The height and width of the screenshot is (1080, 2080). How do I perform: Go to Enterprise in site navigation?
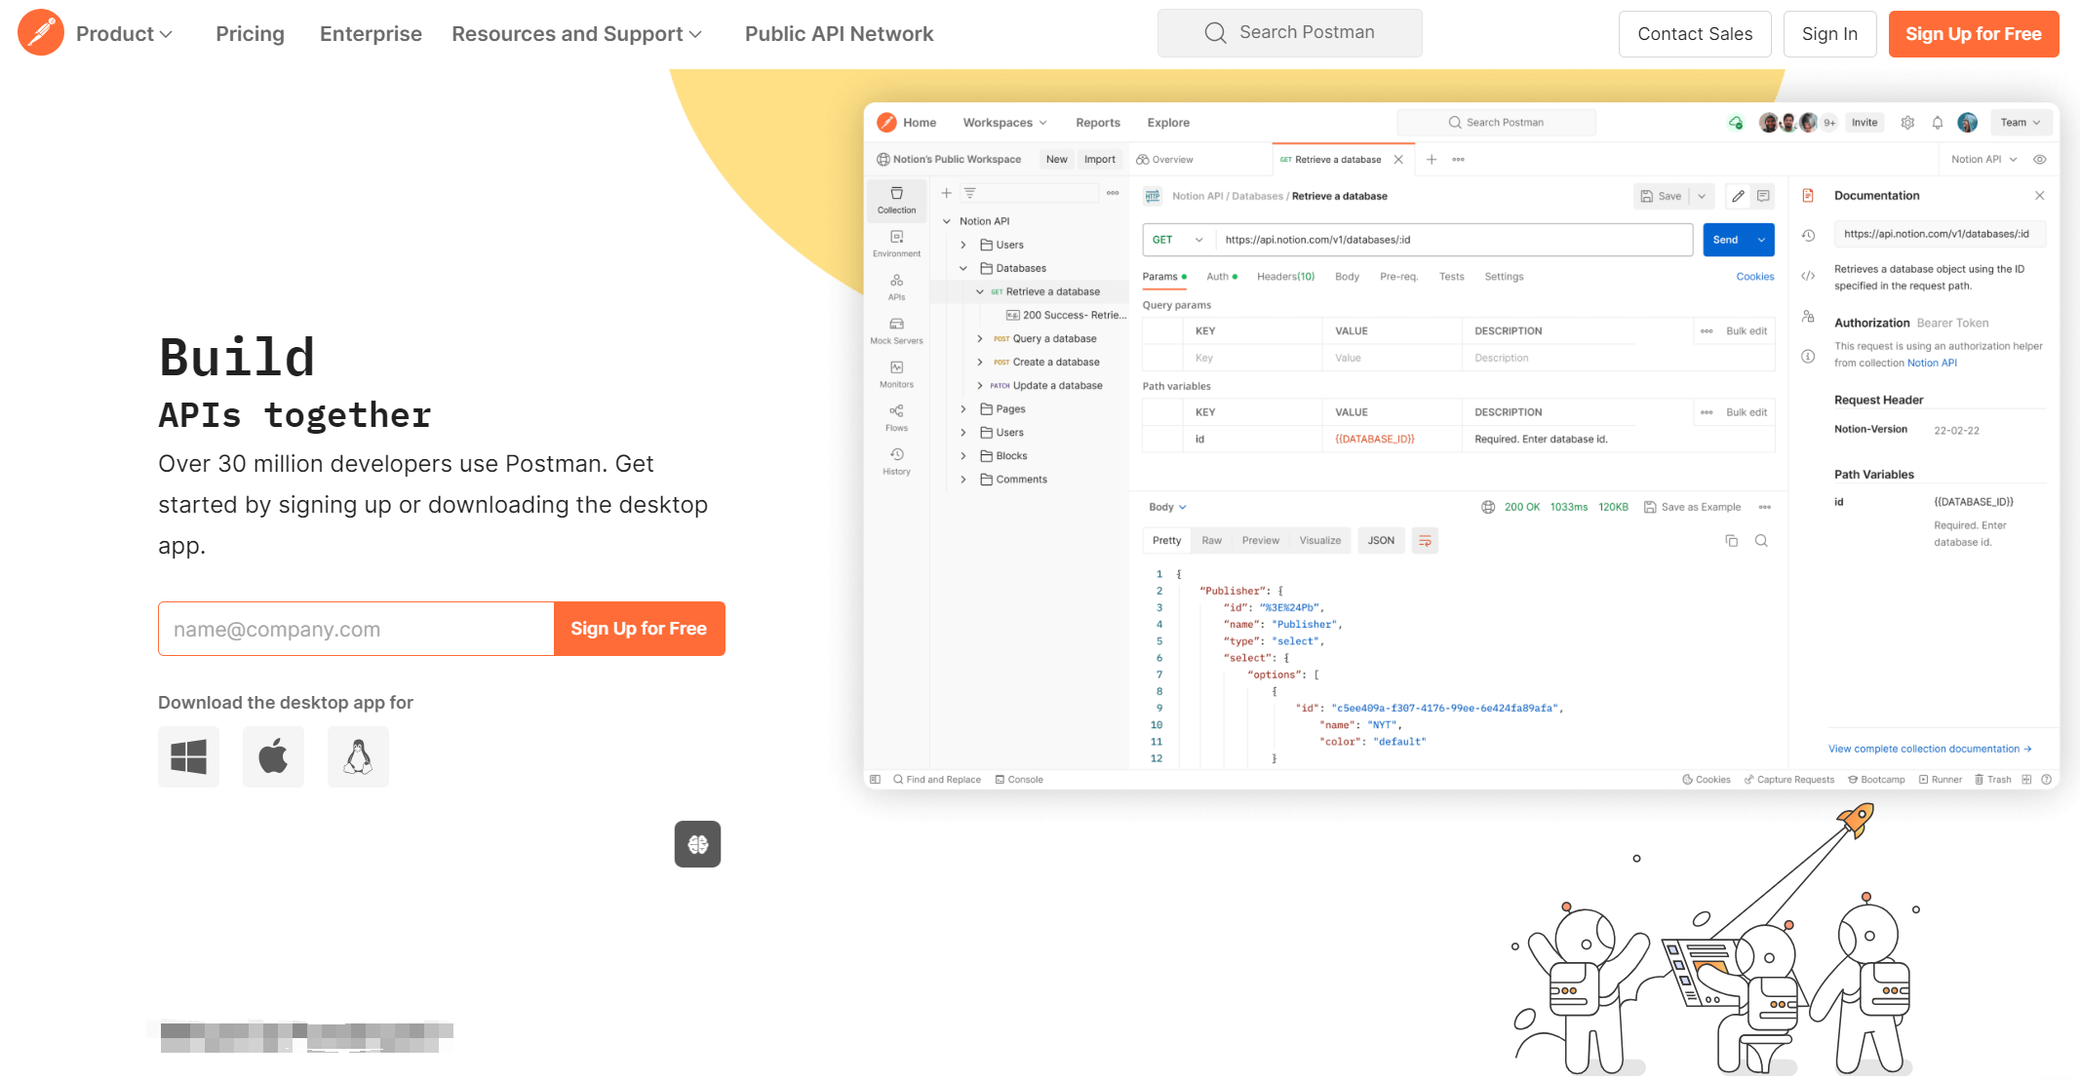pos(371,34)
